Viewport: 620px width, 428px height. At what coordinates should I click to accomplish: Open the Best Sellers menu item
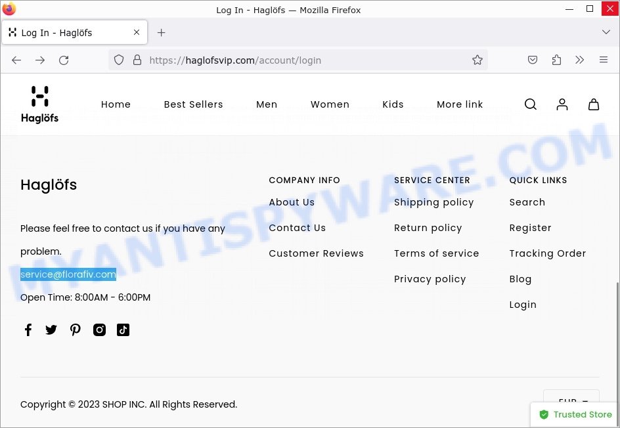193,104
